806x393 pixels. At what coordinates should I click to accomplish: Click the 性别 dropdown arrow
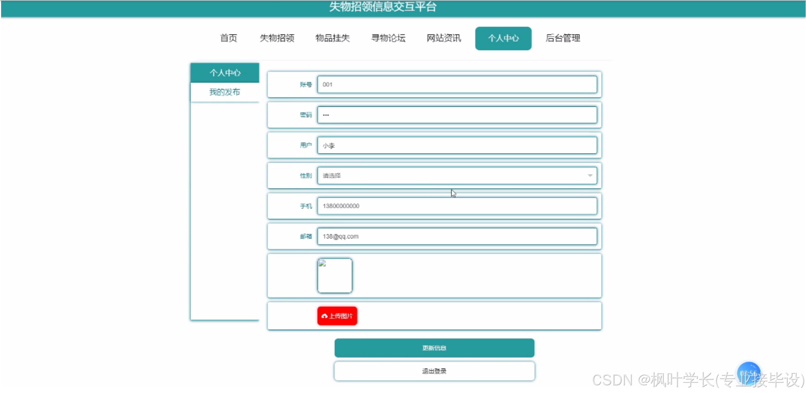(590, 175)
